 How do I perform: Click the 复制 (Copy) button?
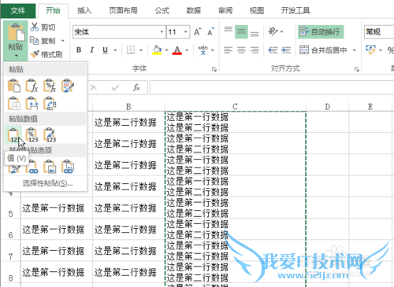[x=43, y=41]
